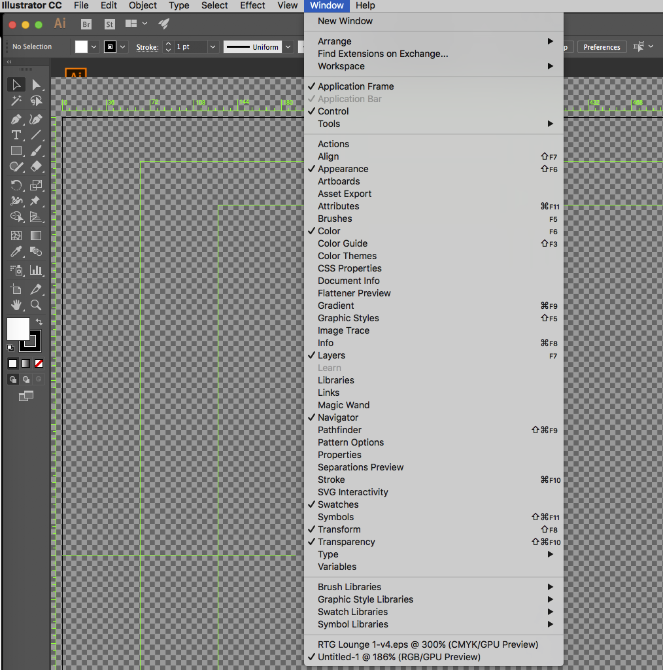Select the Type tool
This screenshot has height=670, width=663.
(16, 135)
